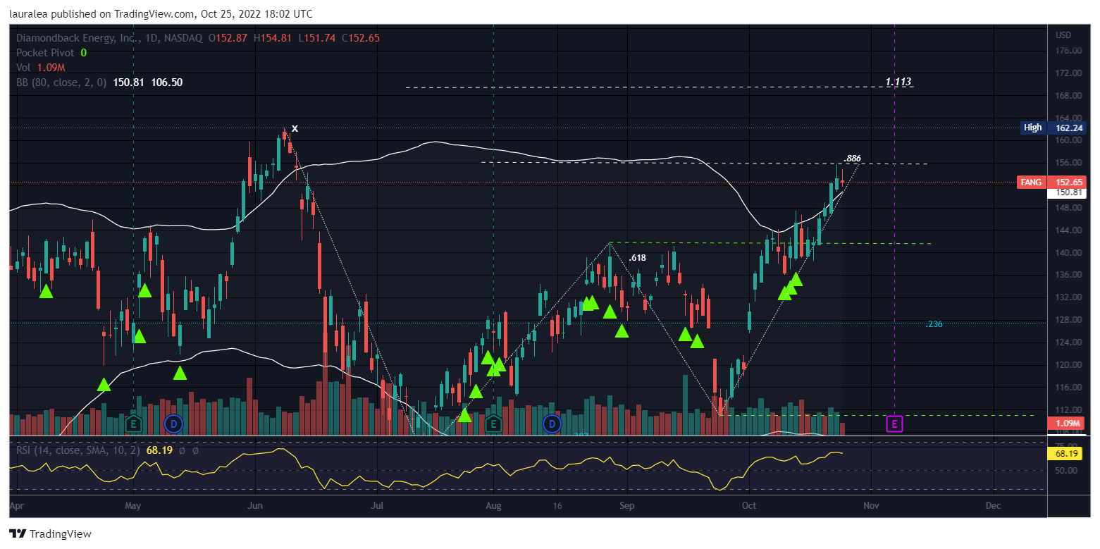Click the Apr label on time axis

[17, 506]
